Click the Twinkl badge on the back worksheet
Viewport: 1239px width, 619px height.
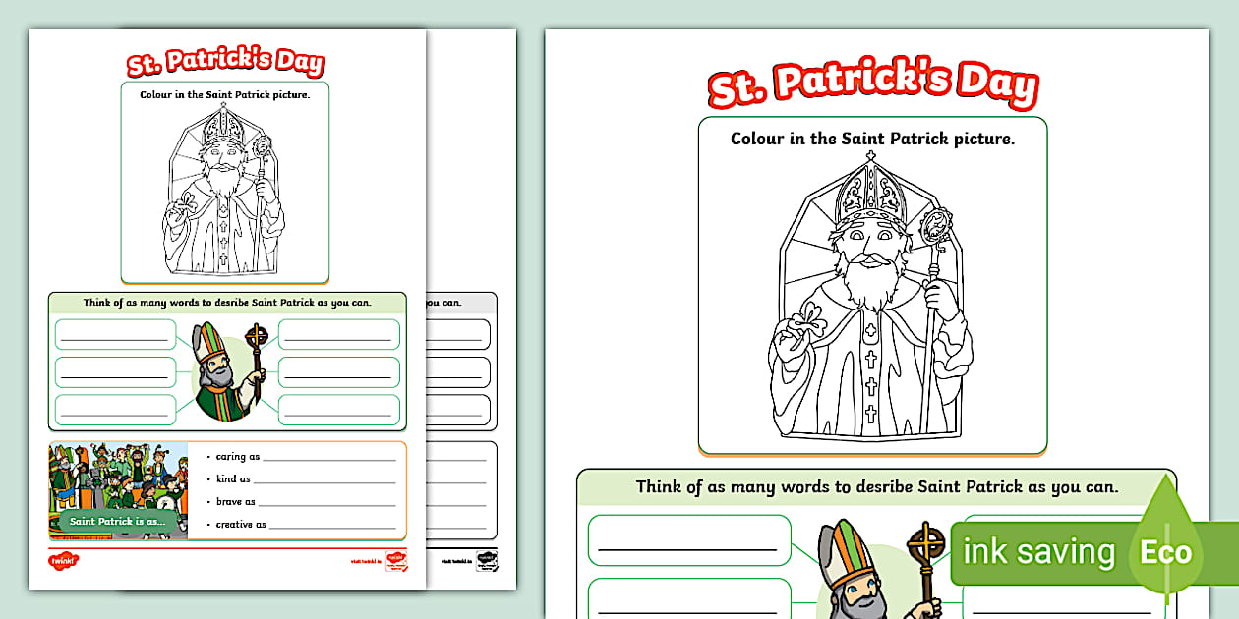[486, 561]
